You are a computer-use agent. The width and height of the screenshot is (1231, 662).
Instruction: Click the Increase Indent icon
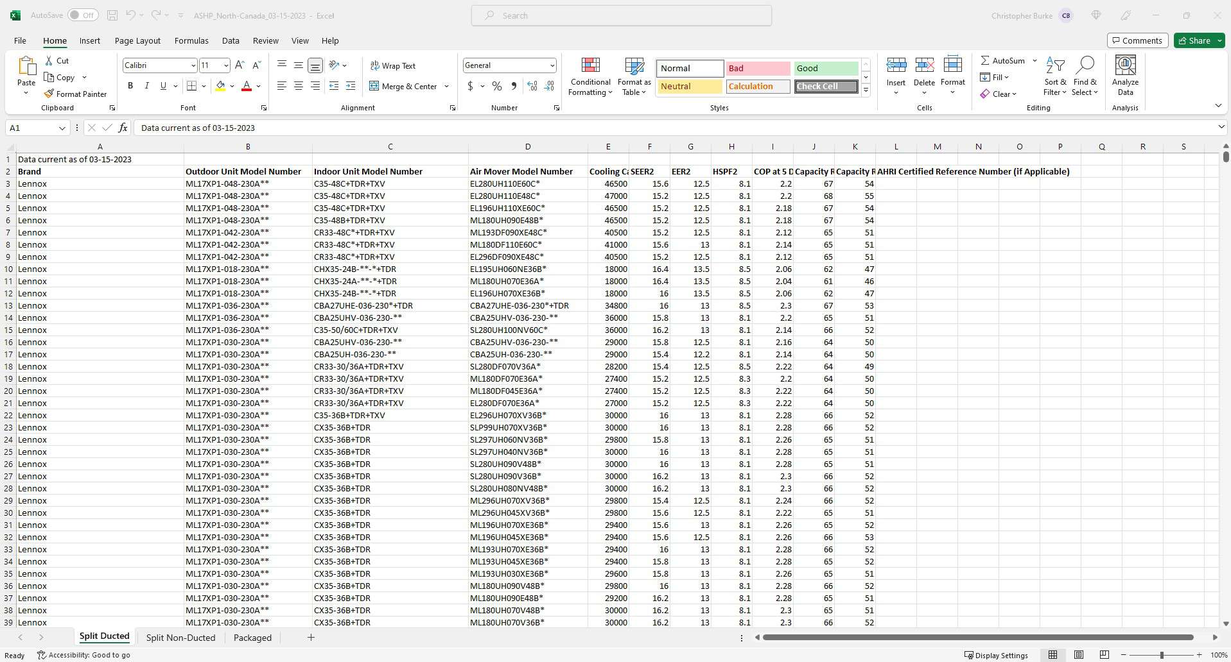pyautogui.click(x=351, y=86)
